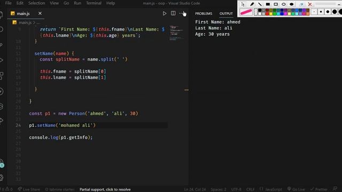The image size is (342, 192).
Task: Start server with Go Live
Action: [x=296, y=189]
